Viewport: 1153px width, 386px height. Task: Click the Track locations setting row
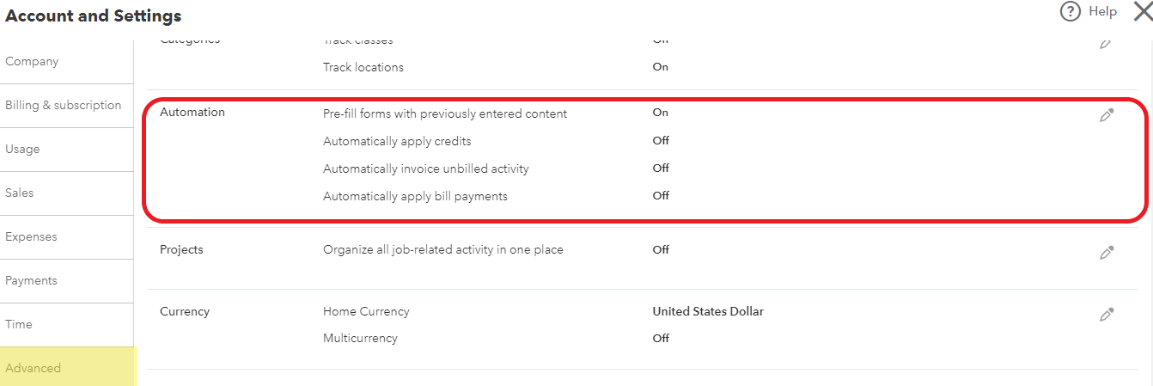click(363, 67)
